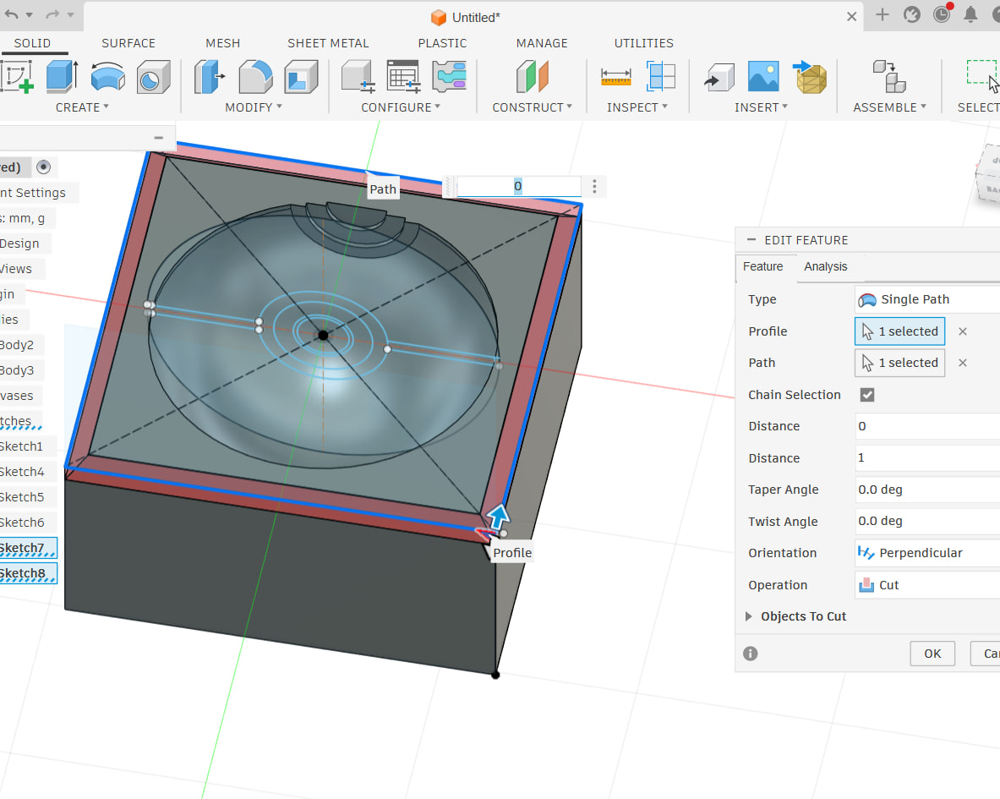Click the Configure Model icon

tap(357, 77)
